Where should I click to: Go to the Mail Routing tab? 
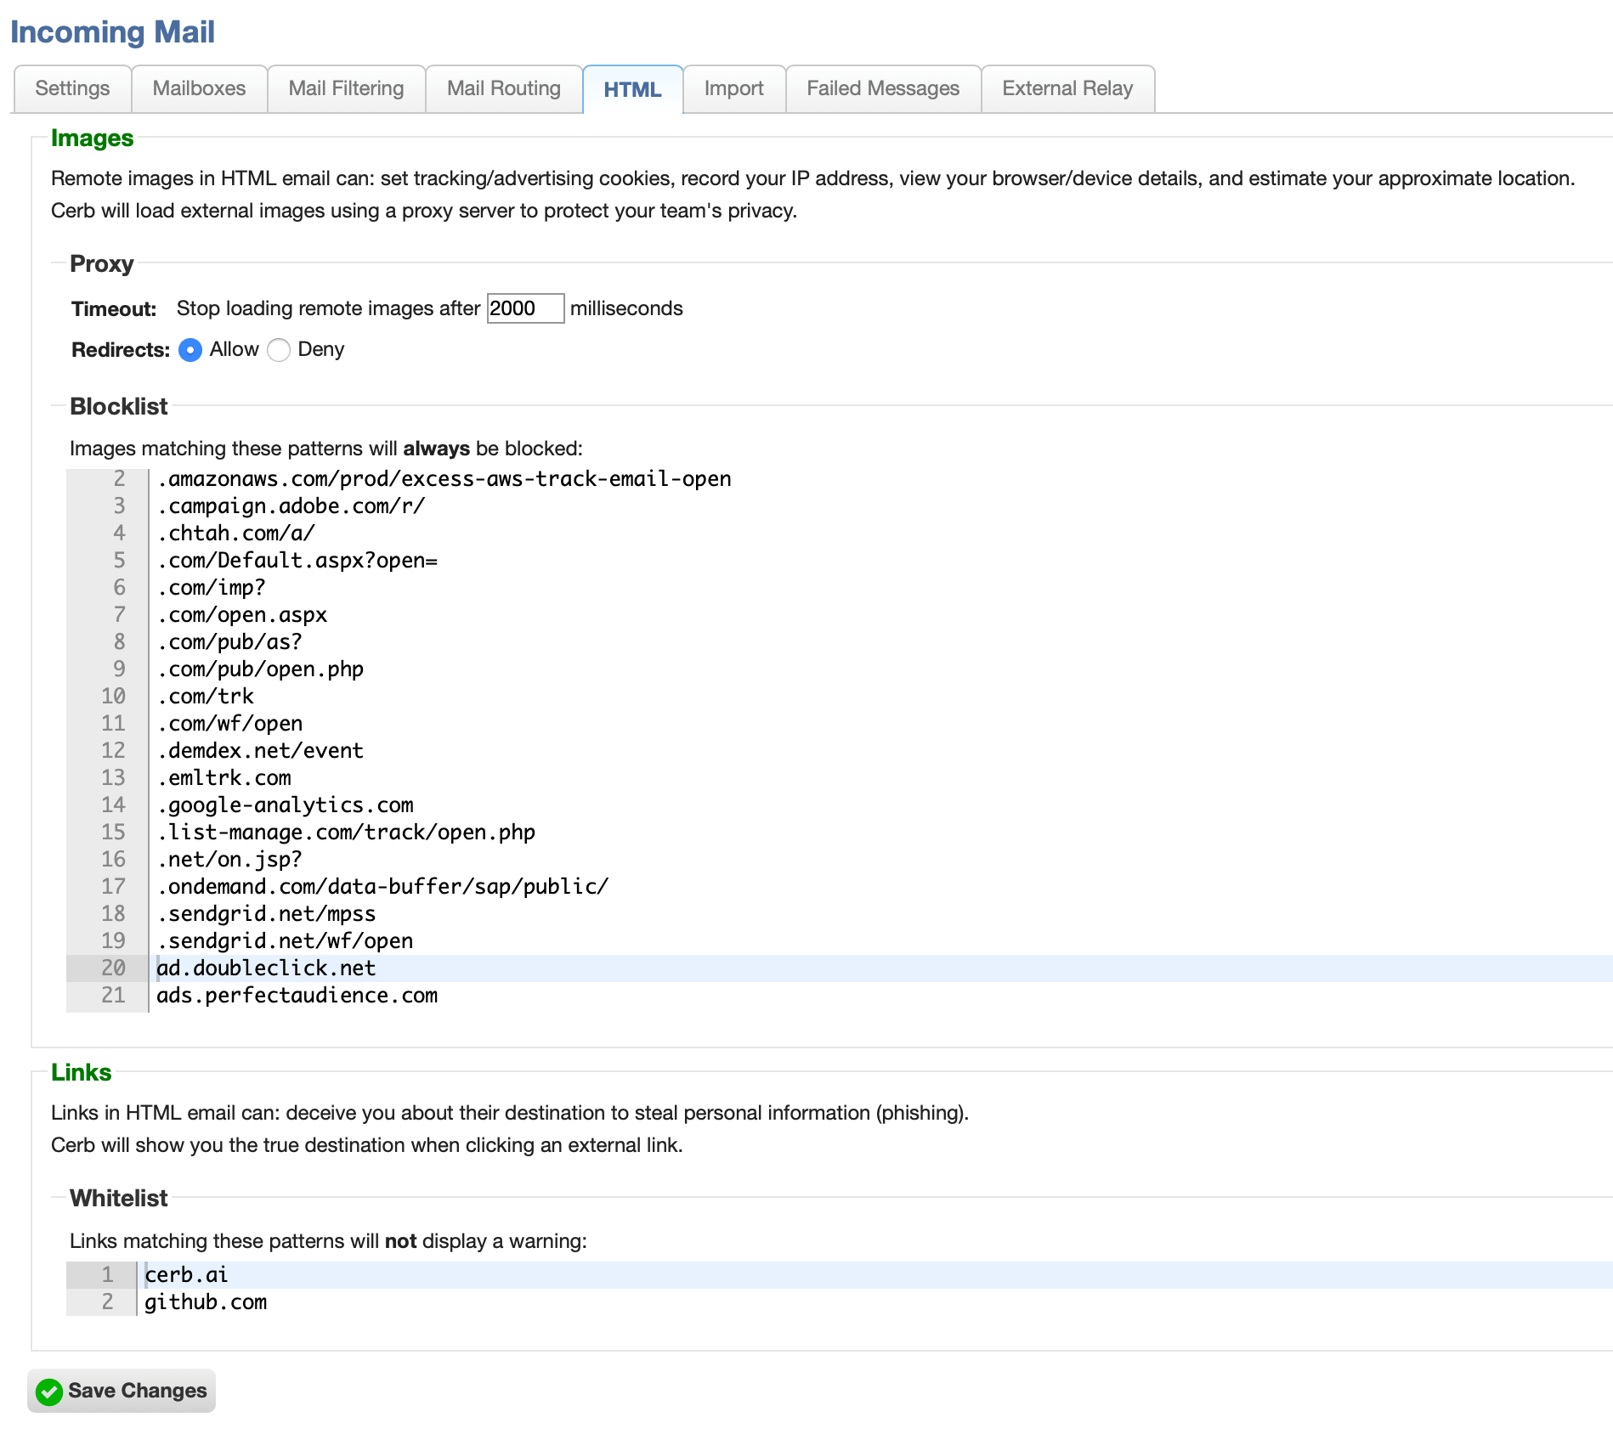point(504,88)
